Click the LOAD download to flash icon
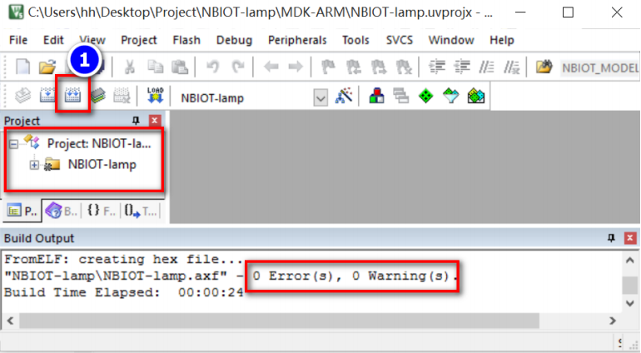Screen dimensions: 641x353 point(156,95)
